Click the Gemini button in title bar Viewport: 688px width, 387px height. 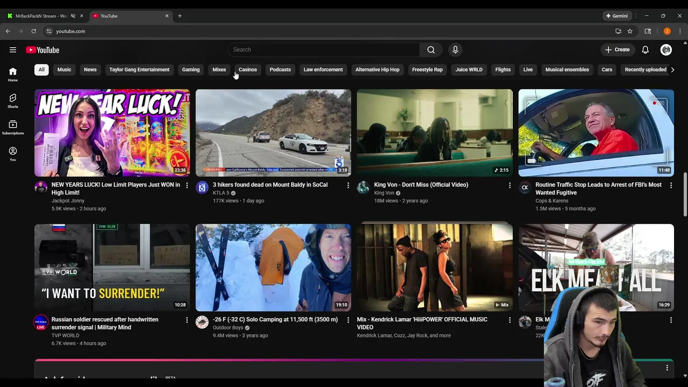[617, 16]
